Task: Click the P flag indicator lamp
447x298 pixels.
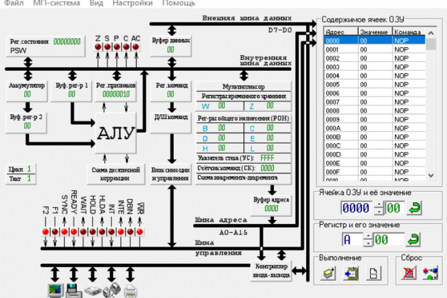Action: pos(117,47)
